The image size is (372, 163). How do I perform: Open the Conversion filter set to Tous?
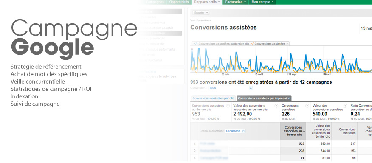click(x=230, y=88)
